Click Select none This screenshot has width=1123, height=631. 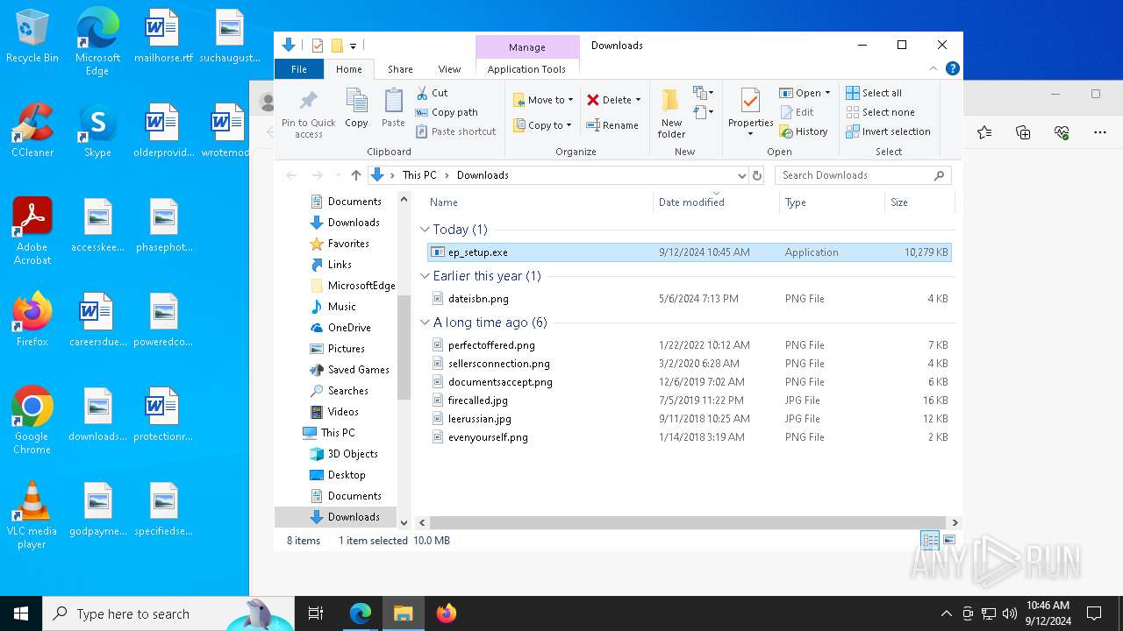[880, 112]
